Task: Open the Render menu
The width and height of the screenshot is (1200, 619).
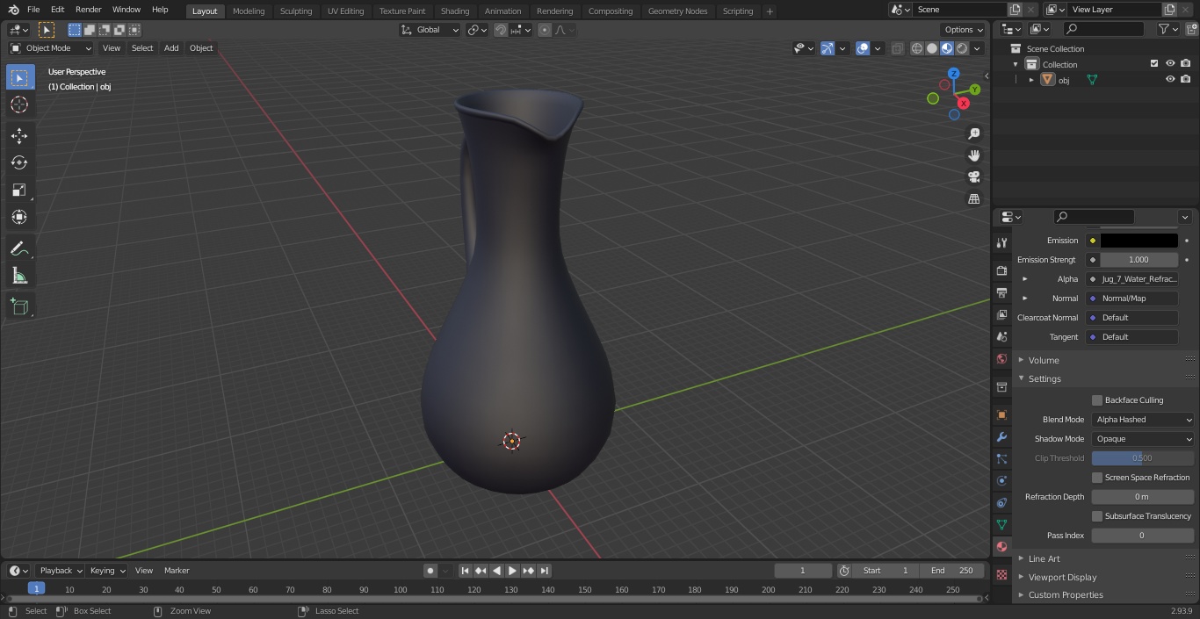Action: click(x=89, y=10)
